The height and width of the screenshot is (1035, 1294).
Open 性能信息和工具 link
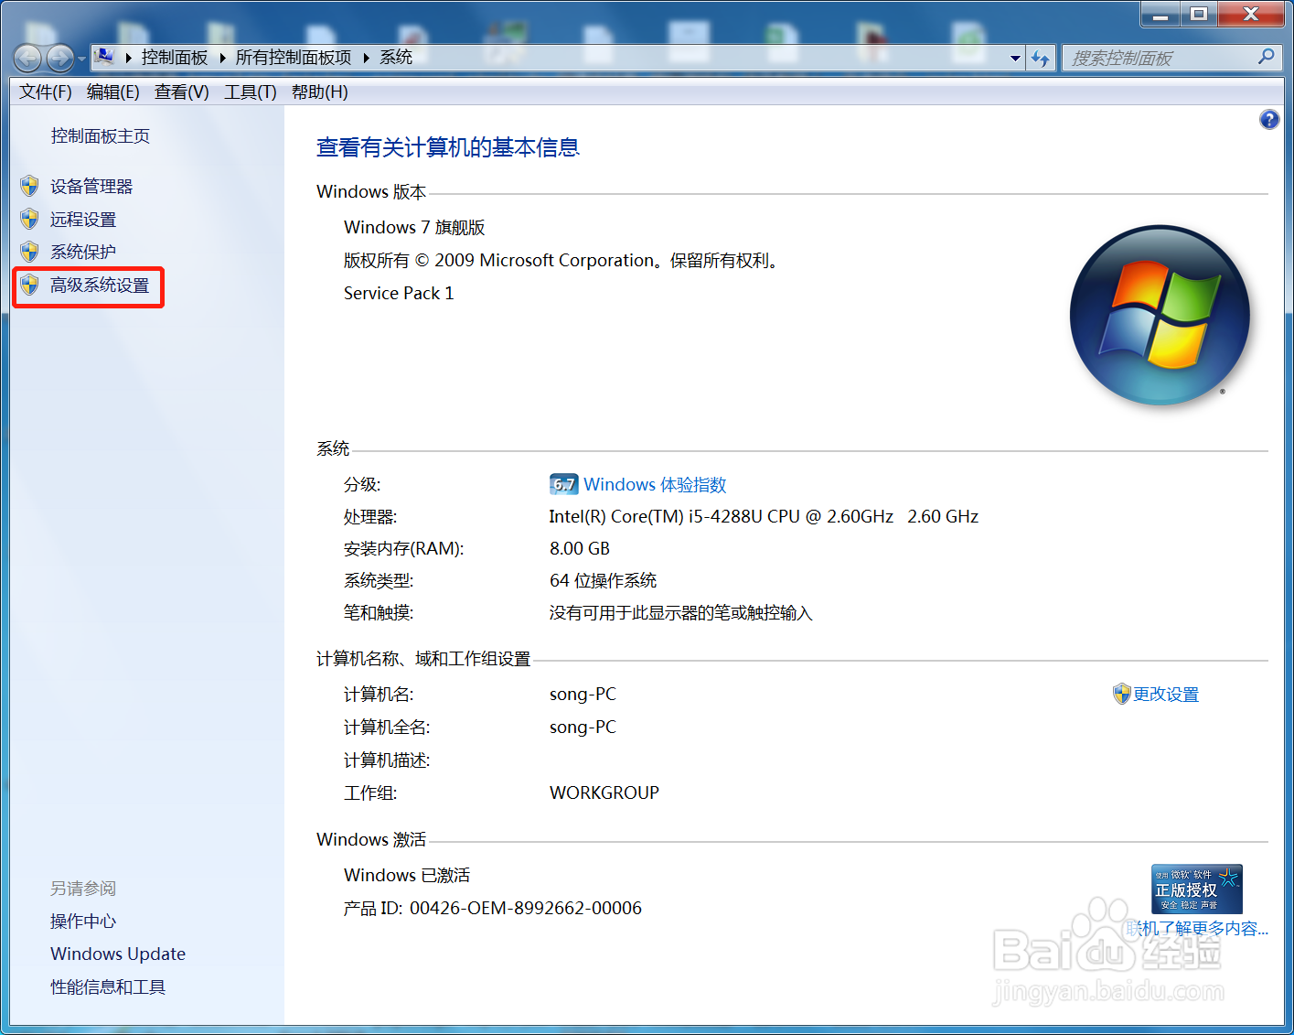pyautogui.click(x=108, y=987)
